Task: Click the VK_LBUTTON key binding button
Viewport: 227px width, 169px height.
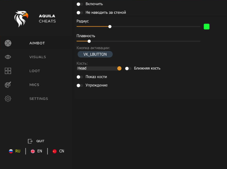Action: coord(95,54)
